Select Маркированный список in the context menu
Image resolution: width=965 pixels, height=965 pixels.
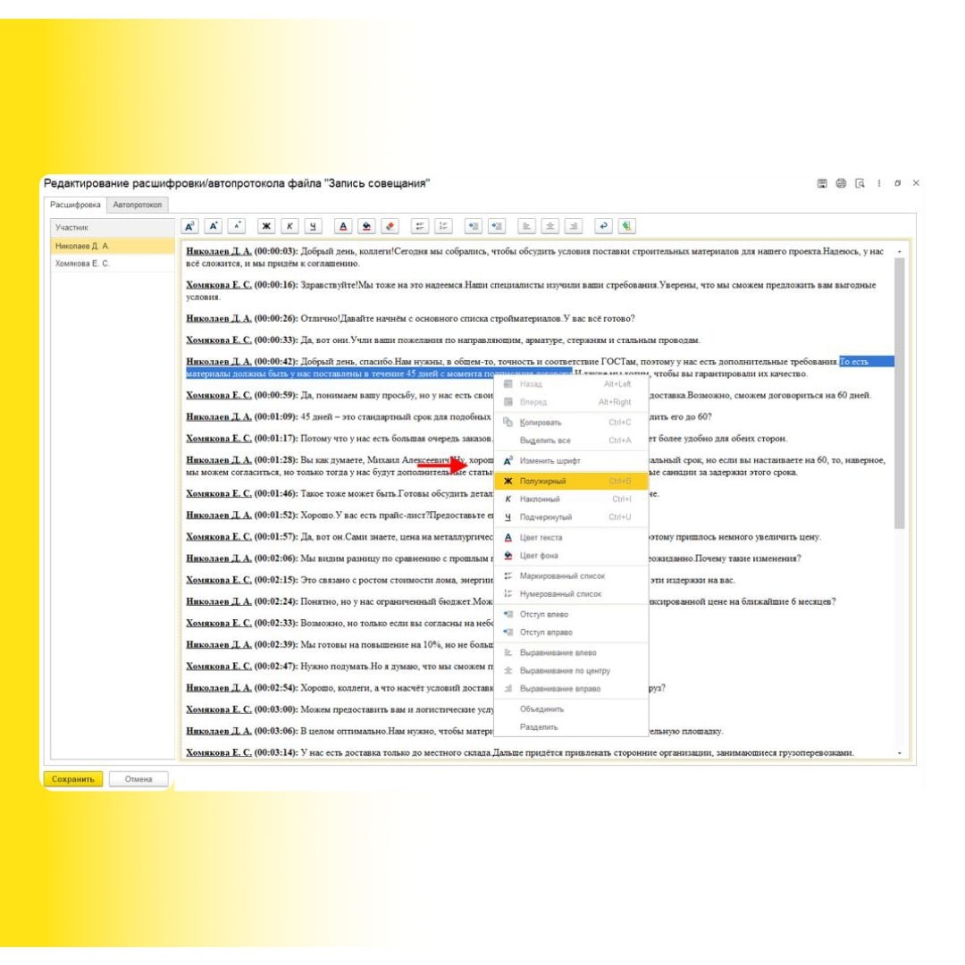coord(571,576)
